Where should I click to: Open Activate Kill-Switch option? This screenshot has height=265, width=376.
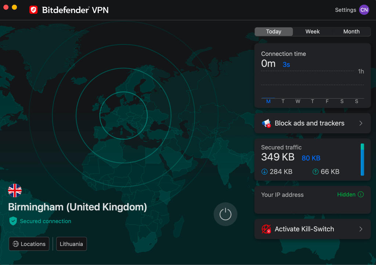[x=312, y=229]
